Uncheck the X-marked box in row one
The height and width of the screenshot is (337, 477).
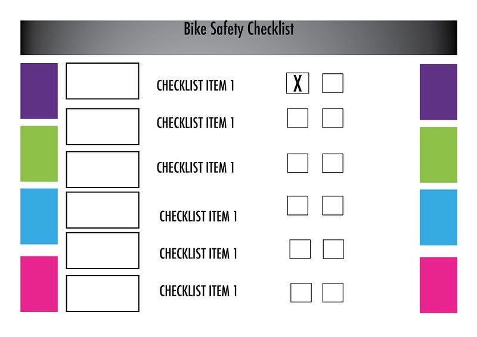(x=298, y=83)
